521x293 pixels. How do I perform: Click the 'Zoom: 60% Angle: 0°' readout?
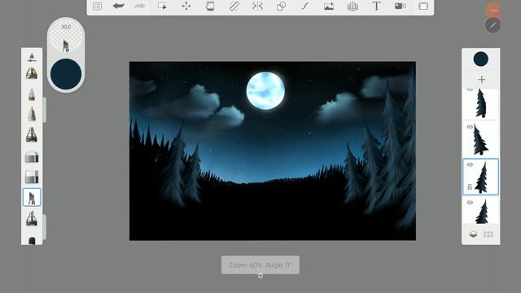coord(260,265)
